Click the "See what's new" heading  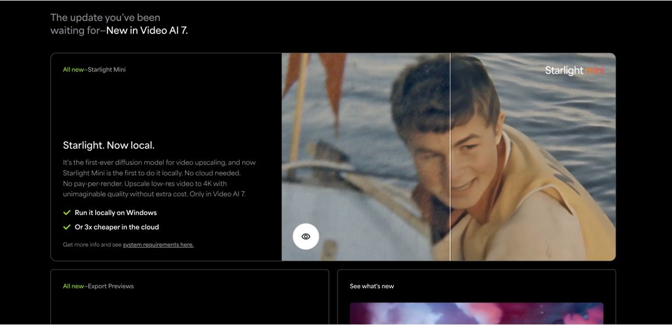372,286
